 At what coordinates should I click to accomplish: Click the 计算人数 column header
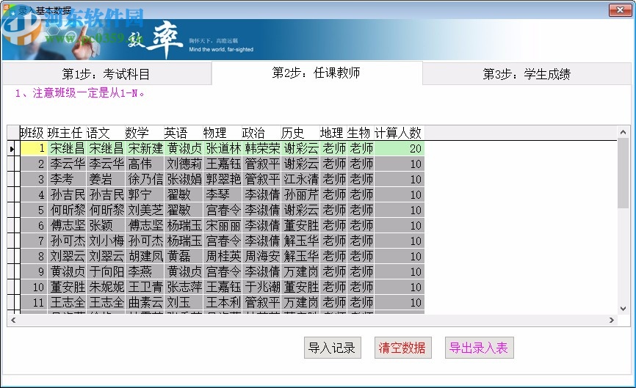(x=399, y=133)
